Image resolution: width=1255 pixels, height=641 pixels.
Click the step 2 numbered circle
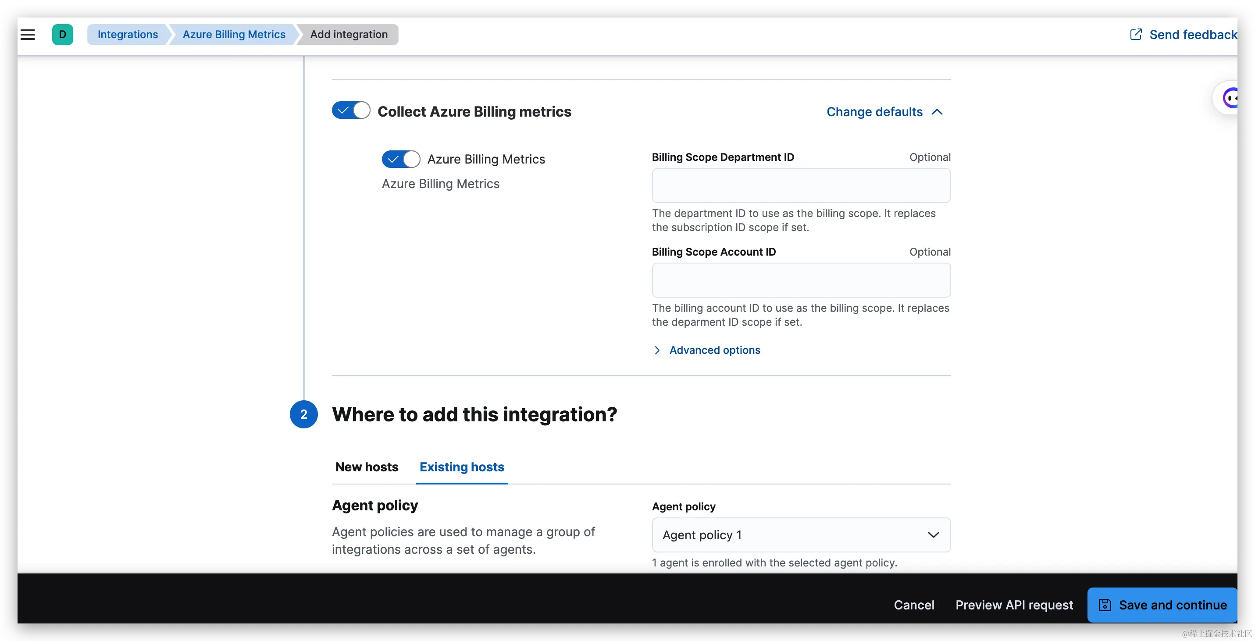[303, 414]
